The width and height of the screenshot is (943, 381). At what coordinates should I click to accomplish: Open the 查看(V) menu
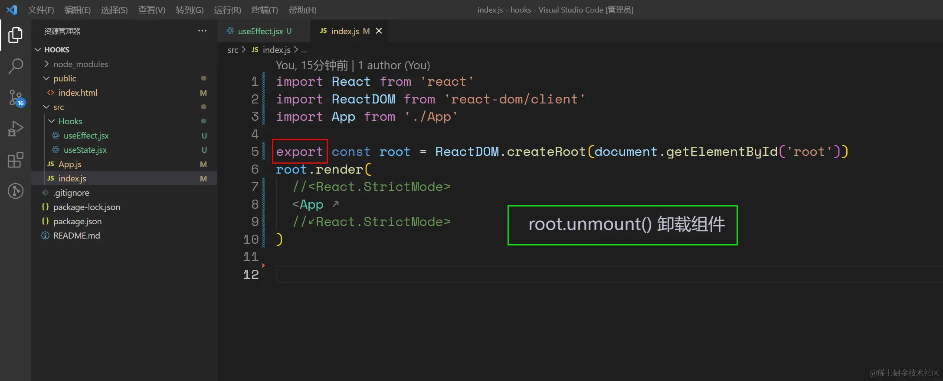pos(152,10)
